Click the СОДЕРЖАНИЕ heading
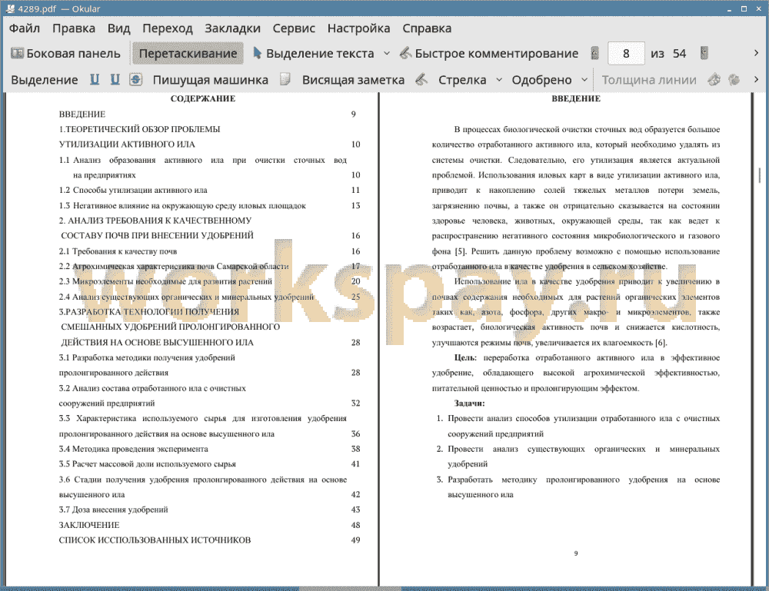 (x=203, y=98)
